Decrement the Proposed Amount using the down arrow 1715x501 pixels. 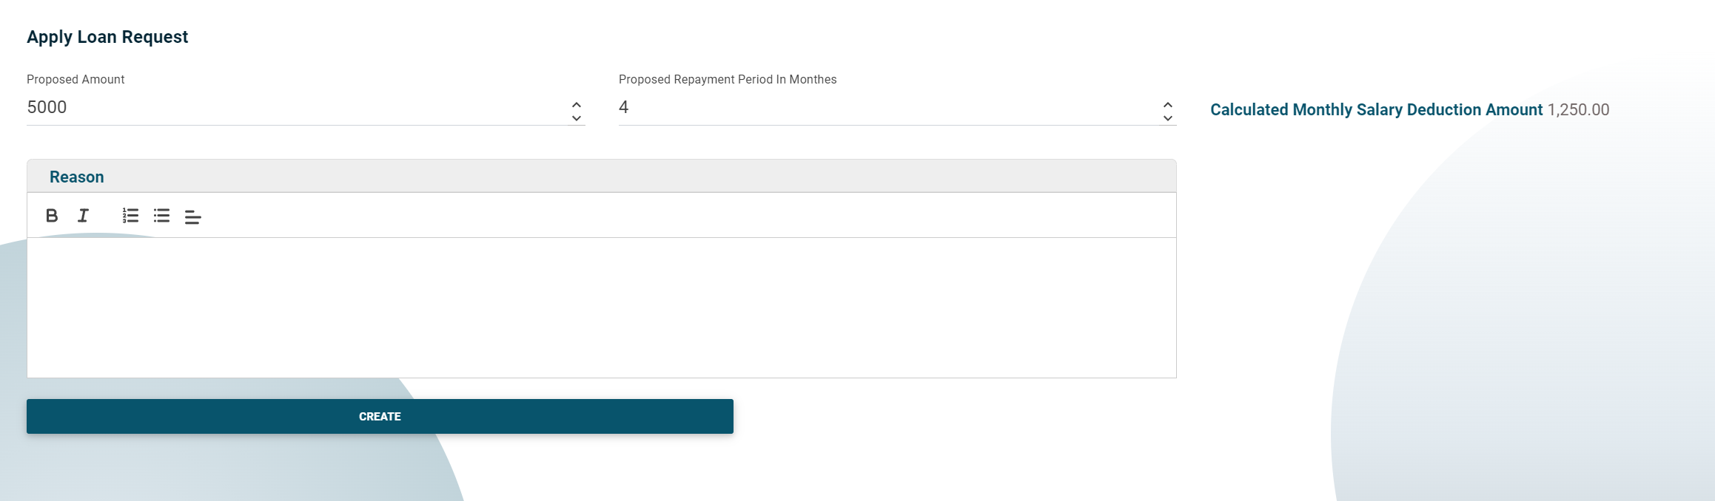coord(577,118)
